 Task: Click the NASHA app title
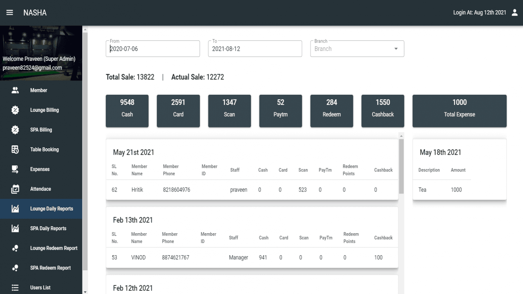pyautogui.click(x=35, y=13)
